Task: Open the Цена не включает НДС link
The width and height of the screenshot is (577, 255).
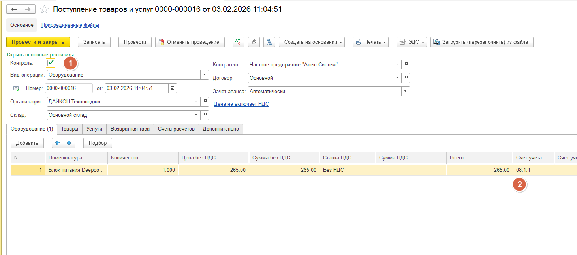Action: click(x=241, y=104)
